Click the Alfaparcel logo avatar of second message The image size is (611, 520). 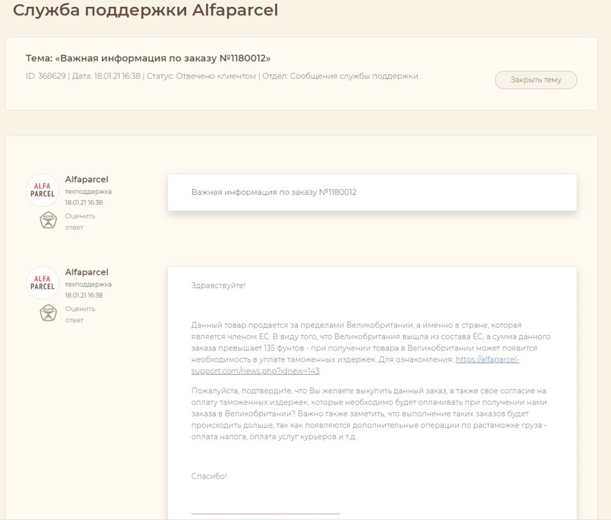coord(43,283)
